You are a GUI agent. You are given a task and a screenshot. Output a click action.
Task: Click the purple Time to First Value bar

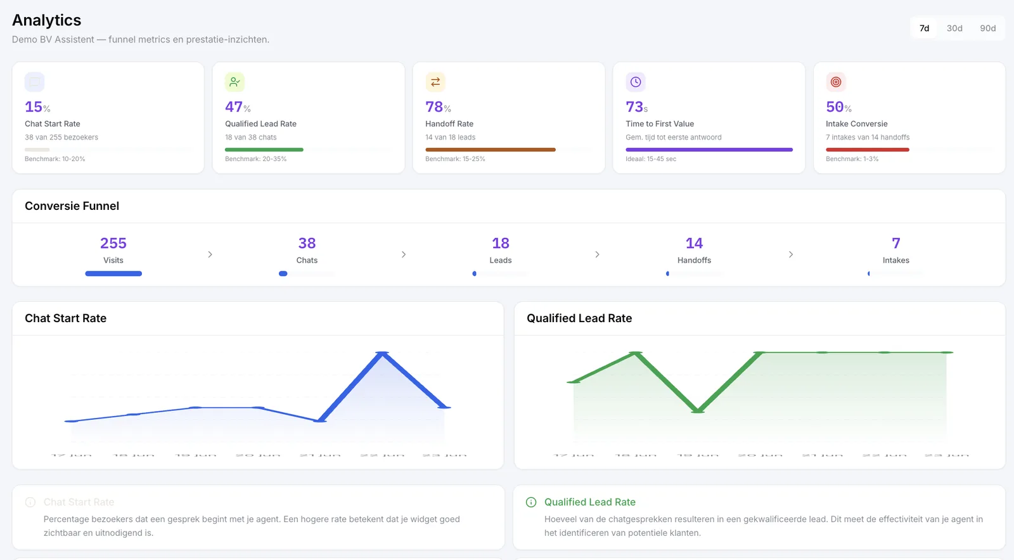coord(709,150)
